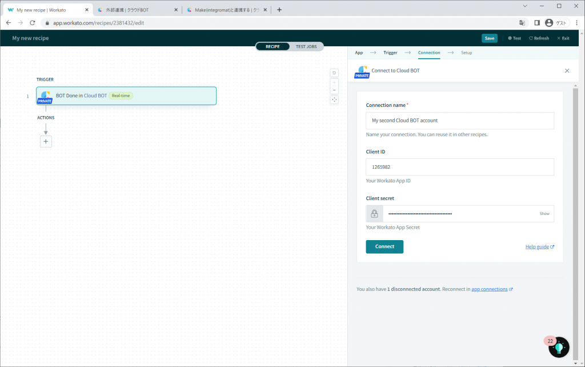Open the translate page icon

(522, 23)
